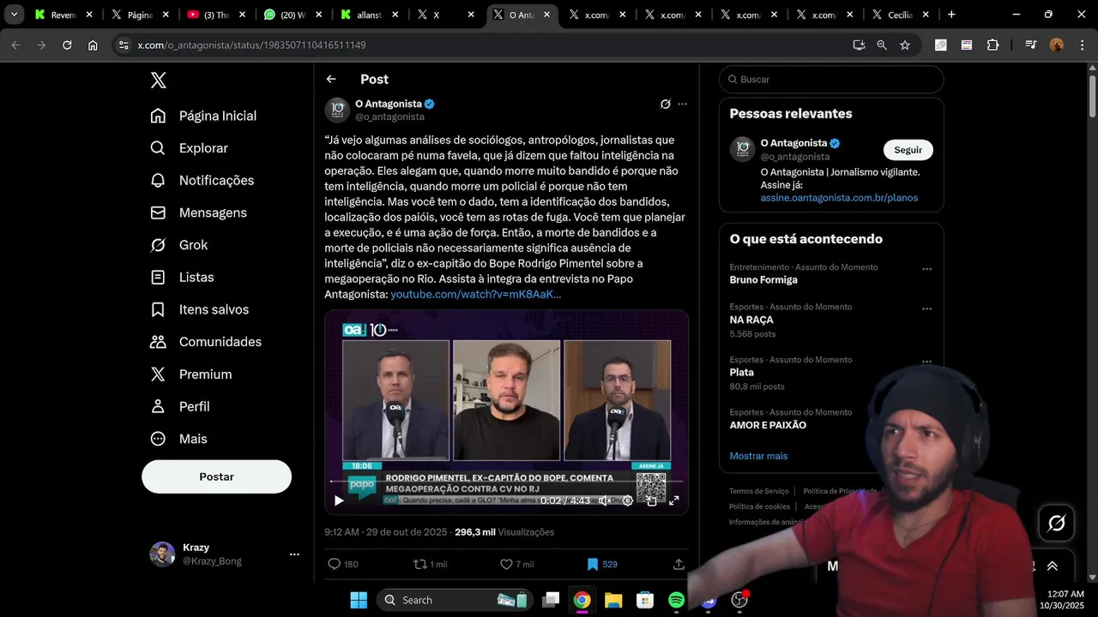Expand messages drawer with double chevron
This screenshot has height=617, width=1098.
1053,566
